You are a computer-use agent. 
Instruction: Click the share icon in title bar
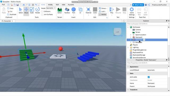pos(149,5)
